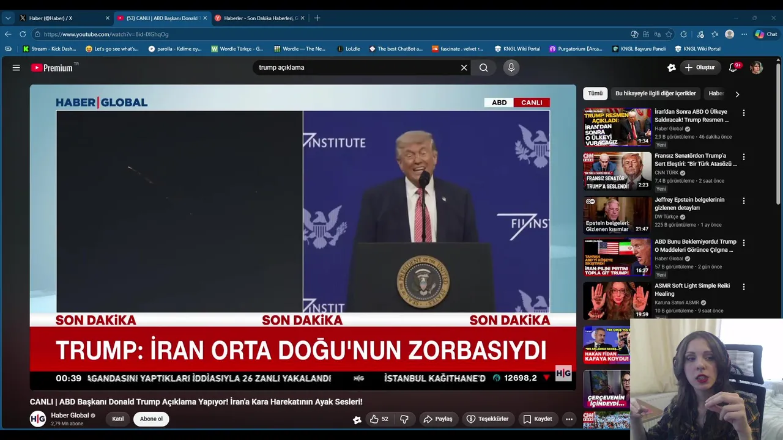Add page to favorites star
Viewport: 783px width, 440px height.
click(669, 34)
